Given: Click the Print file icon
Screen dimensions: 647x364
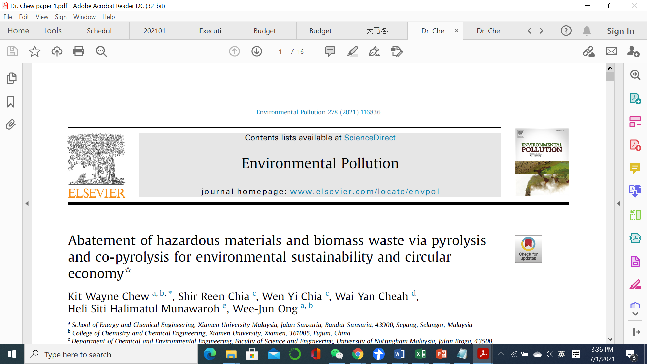Looking at the screenshot, I should (79, 51).
